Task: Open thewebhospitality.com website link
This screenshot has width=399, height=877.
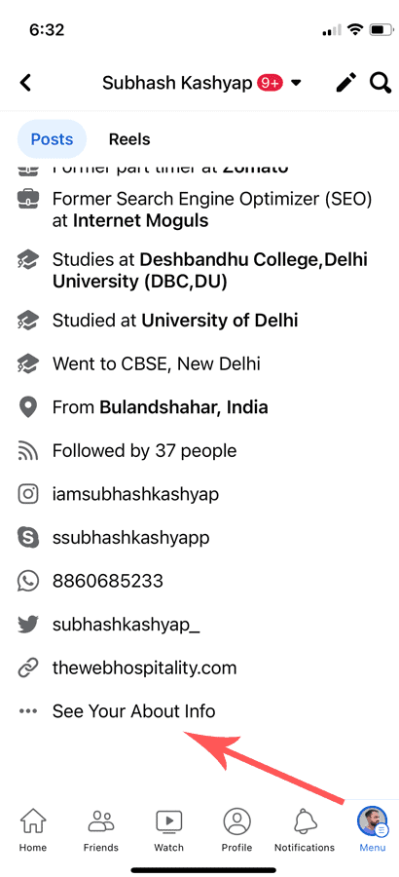Action: click(145, 667)
